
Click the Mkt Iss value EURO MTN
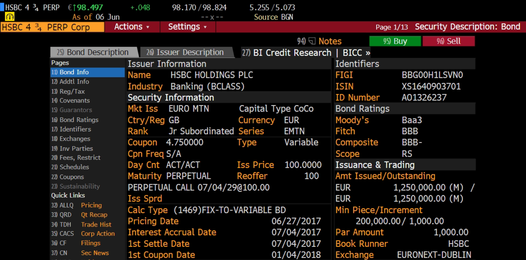pyautogui.click(x=189, y=109)
